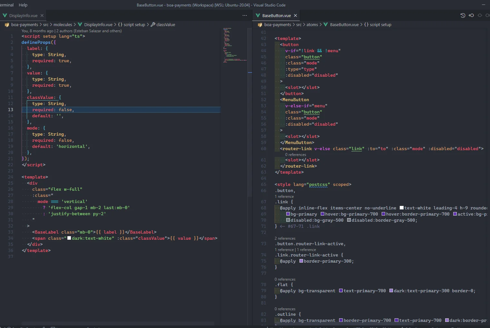Click the Vue icon beside BaseButton.vue in breadcrumb
Viewport: 490px width, 328px height.
pos(325,24)
